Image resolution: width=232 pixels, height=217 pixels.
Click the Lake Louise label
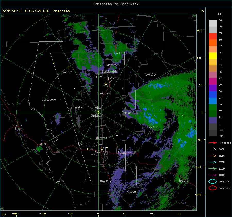click(20, 127)
